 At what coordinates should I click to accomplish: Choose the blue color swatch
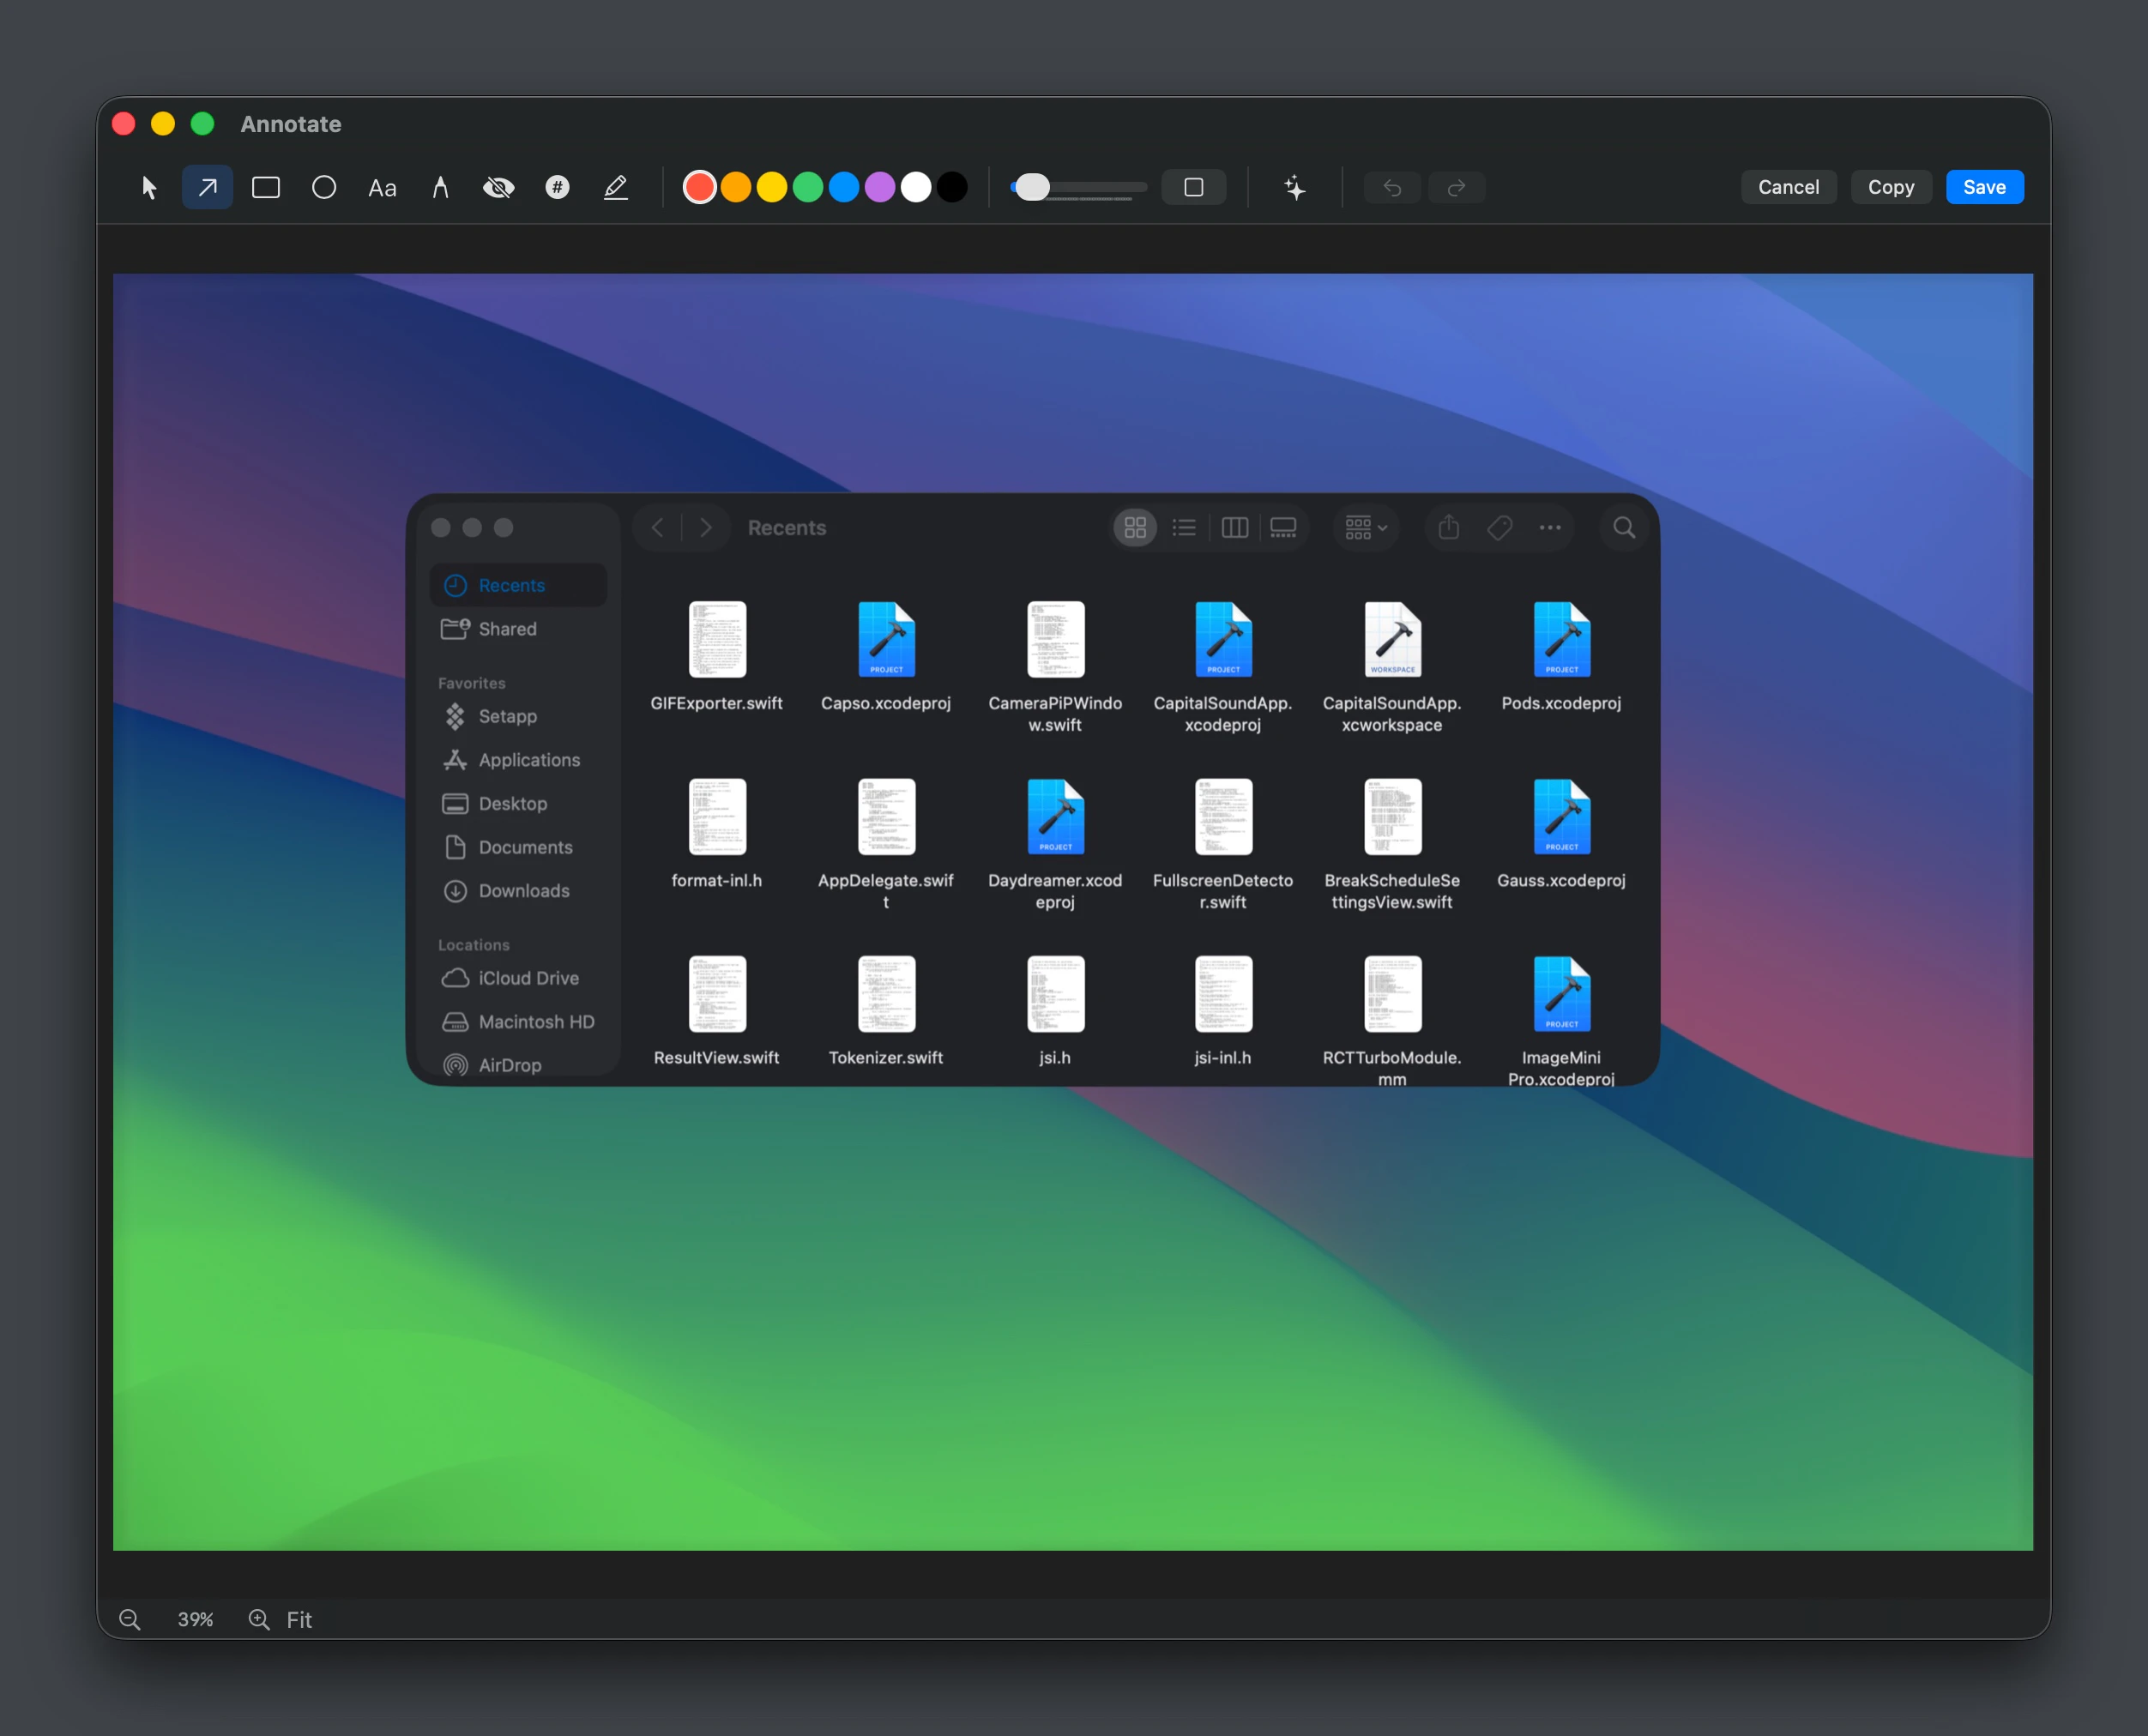[844, 187]
